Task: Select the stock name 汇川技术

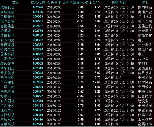Action: click(x=7, y=106)
